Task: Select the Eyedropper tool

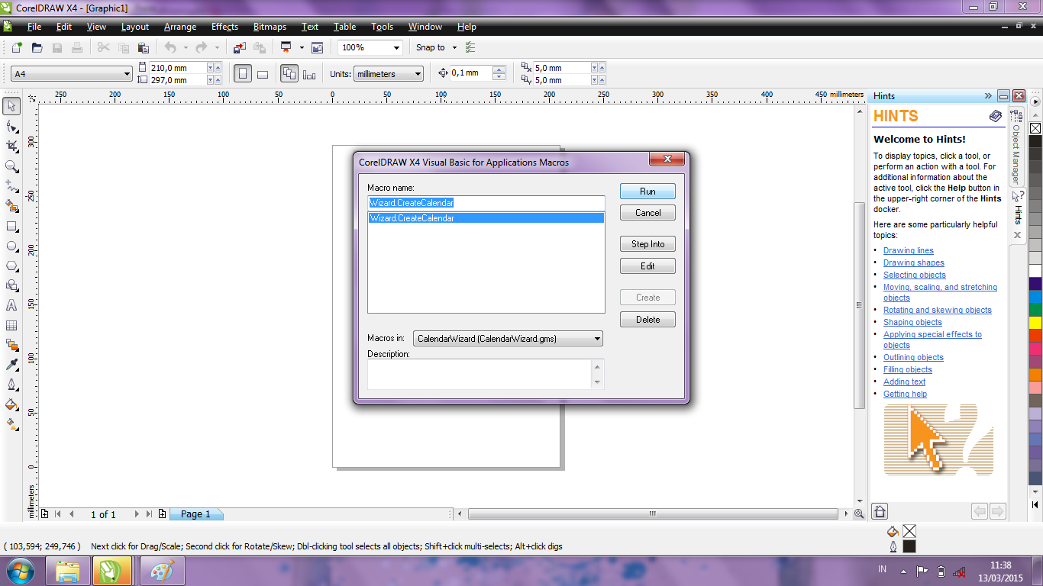Action: coord(11,365)
